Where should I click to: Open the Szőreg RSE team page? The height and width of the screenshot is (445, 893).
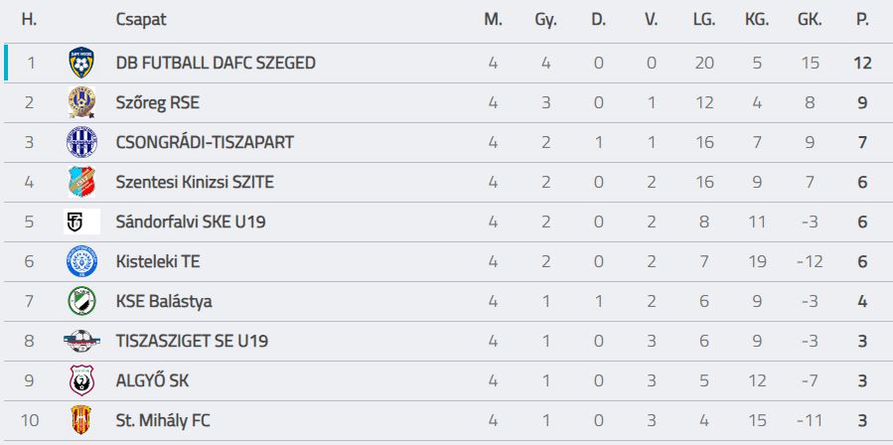[x=158, y=102]
